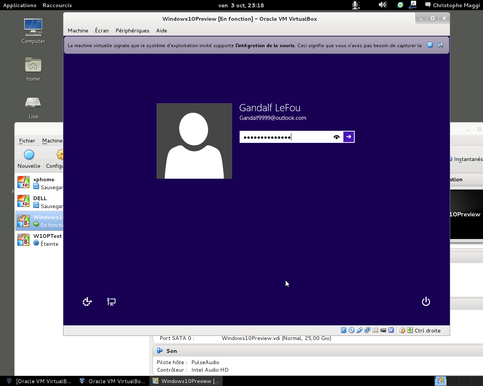Select the Windows10Preview machine in list

coord(39,221)
